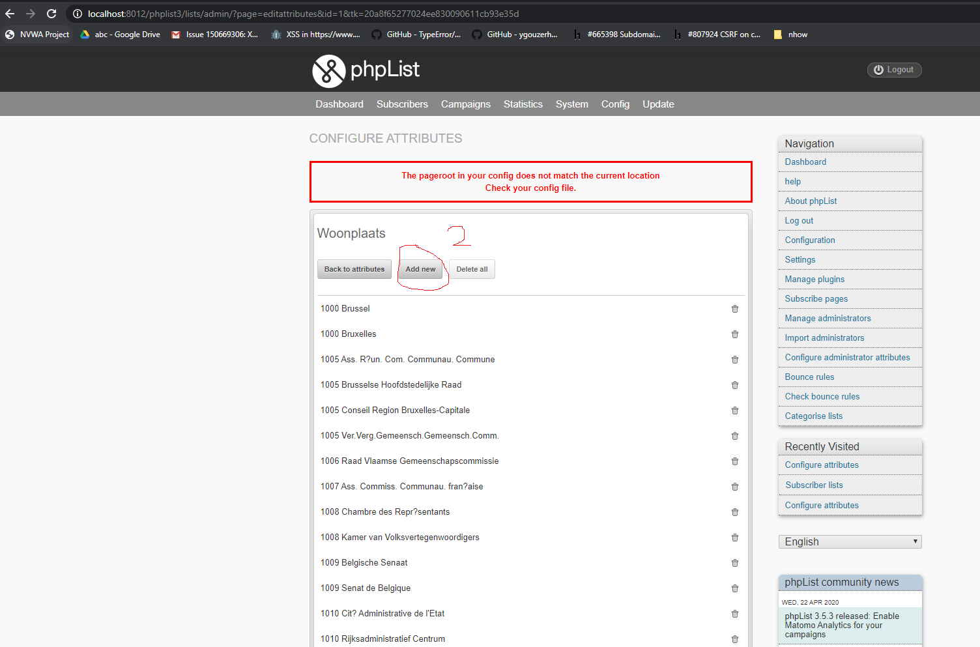Open the NVWA Project bookmark
The width and height of the screenshot is (980, 647).
click(37, 35)
